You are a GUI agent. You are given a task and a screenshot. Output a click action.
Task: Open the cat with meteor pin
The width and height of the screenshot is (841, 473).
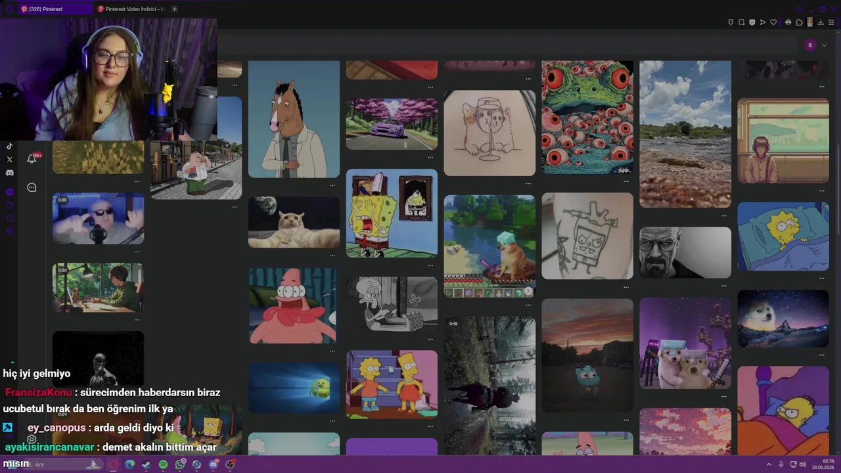tap(294, 222)
